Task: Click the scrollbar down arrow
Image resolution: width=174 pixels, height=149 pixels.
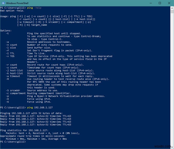Action: pyautogui.click(x=172, y=147)
